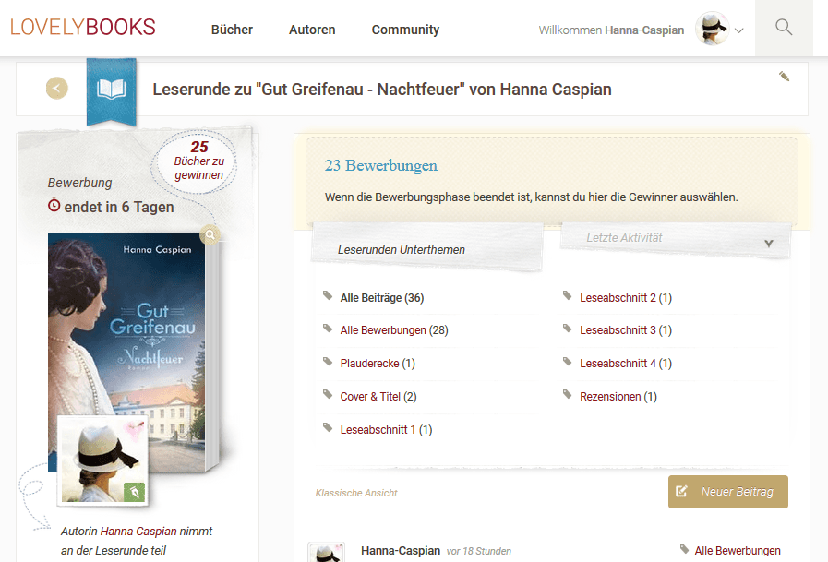
Task: Switch to Klassische Ansicht
Action: click(x=356, y=493)
